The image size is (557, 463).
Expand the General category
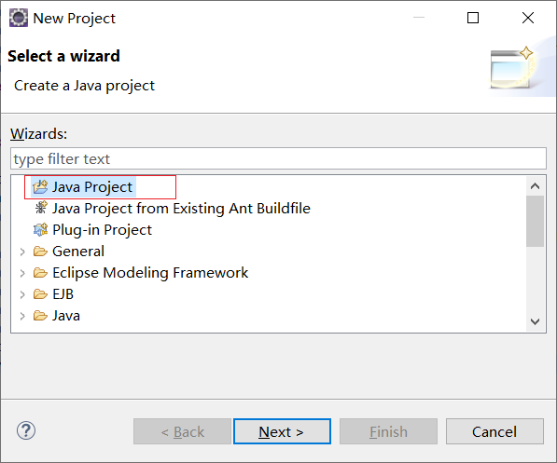click(22, 252)
